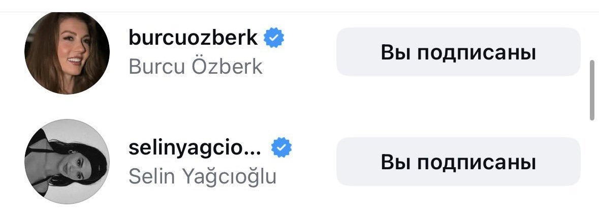Open selinyagcio's black-and-white profile picture
The image size is (599, 215).
67,162
